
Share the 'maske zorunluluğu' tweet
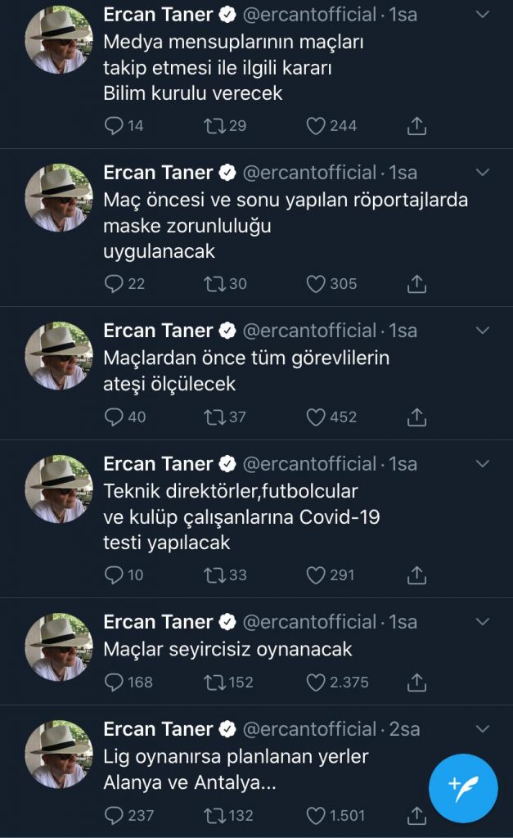[416, 284]
